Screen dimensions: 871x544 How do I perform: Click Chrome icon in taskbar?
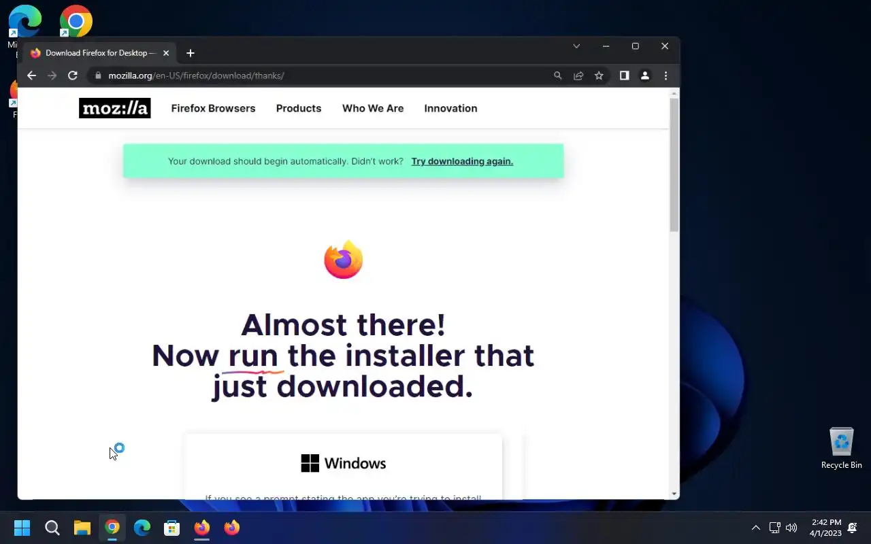pyautogui.click(x=112, y=528)
